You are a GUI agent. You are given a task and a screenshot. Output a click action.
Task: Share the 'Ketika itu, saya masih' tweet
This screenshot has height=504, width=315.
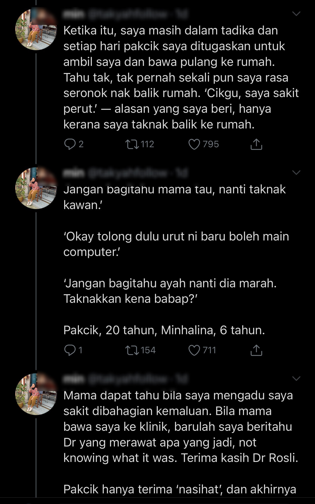click(x=256, y=144)
